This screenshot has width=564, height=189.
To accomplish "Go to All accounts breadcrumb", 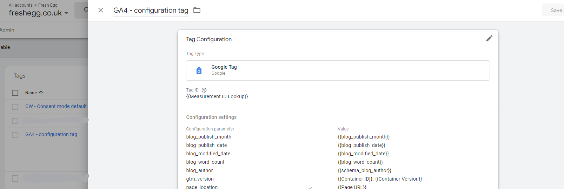I will pos(21,5).
